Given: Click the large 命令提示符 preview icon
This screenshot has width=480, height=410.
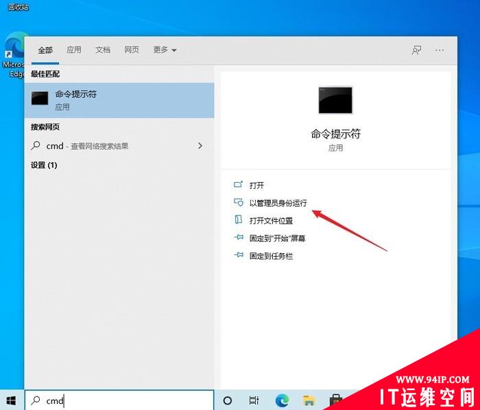Looking at the screenshot, I should point(335,100).
